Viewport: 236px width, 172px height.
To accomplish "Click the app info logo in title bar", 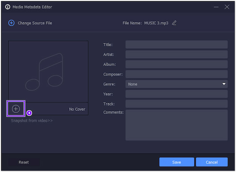I will (7, 7).
